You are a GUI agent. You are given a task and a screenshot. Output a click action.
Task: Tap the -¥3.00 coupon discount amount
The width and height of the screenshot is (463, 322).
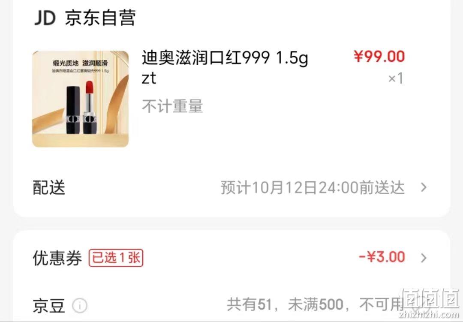click(382, 257)
